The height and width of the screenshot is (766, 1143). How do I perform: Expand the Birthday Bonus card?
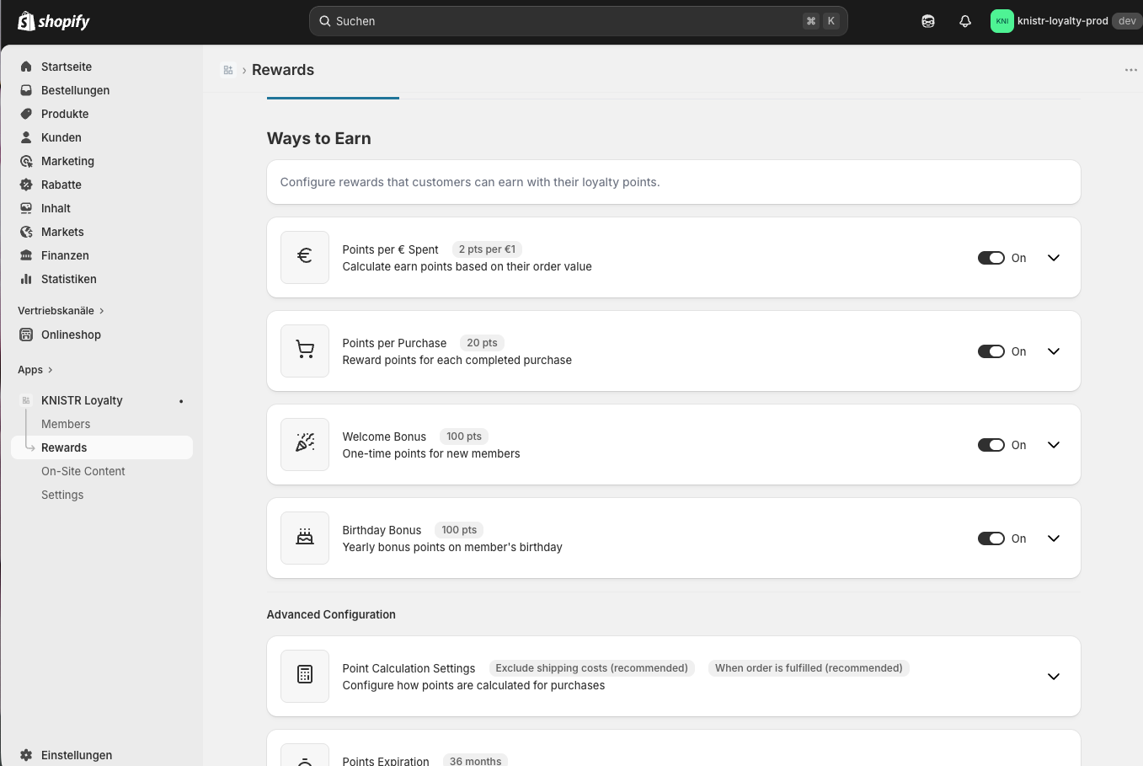point(1054,538)
